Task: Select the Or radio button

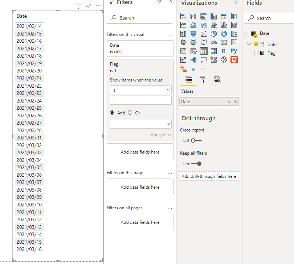Action: tap(130, 113)
